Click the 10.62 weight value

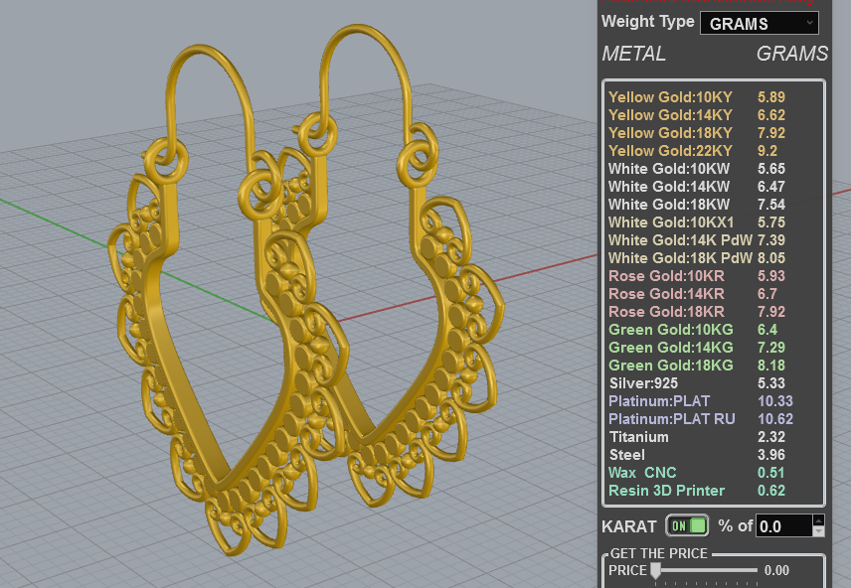pyautogui.click(x=775, y=419)
